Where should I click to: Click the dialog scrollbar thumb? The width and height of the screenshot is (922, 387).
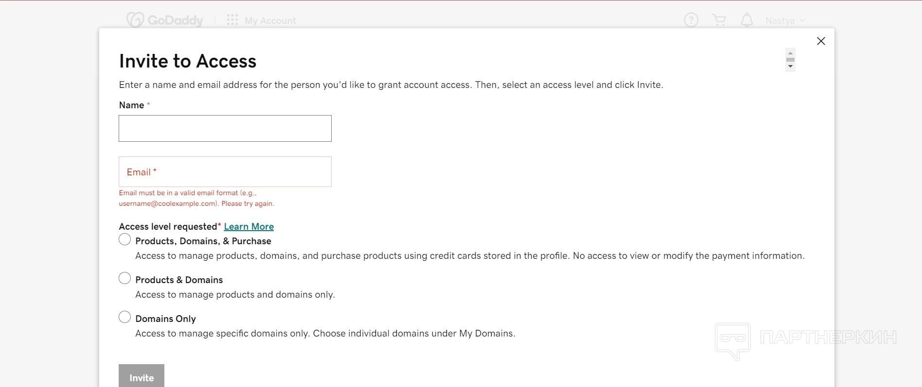point(790,60)
